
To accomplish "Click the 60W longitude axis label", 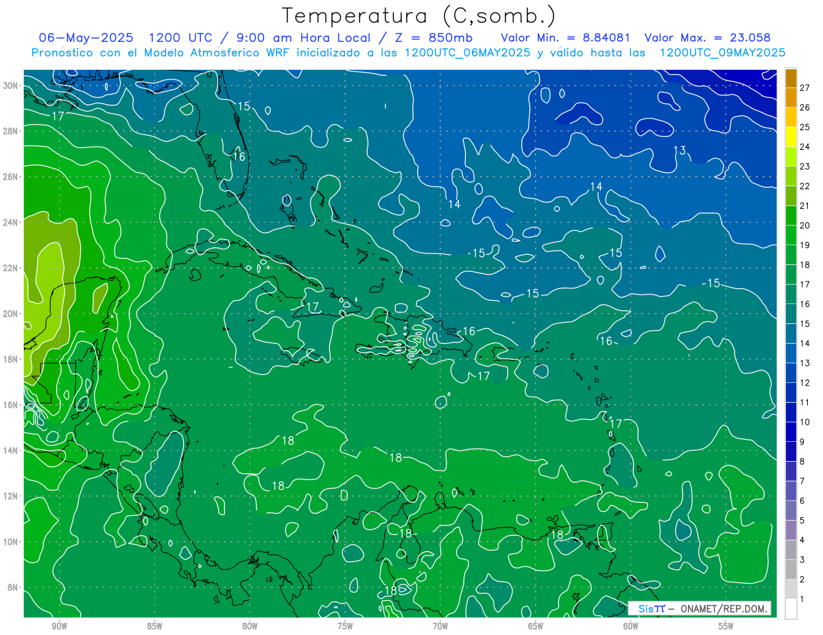I will pos(631,627).
